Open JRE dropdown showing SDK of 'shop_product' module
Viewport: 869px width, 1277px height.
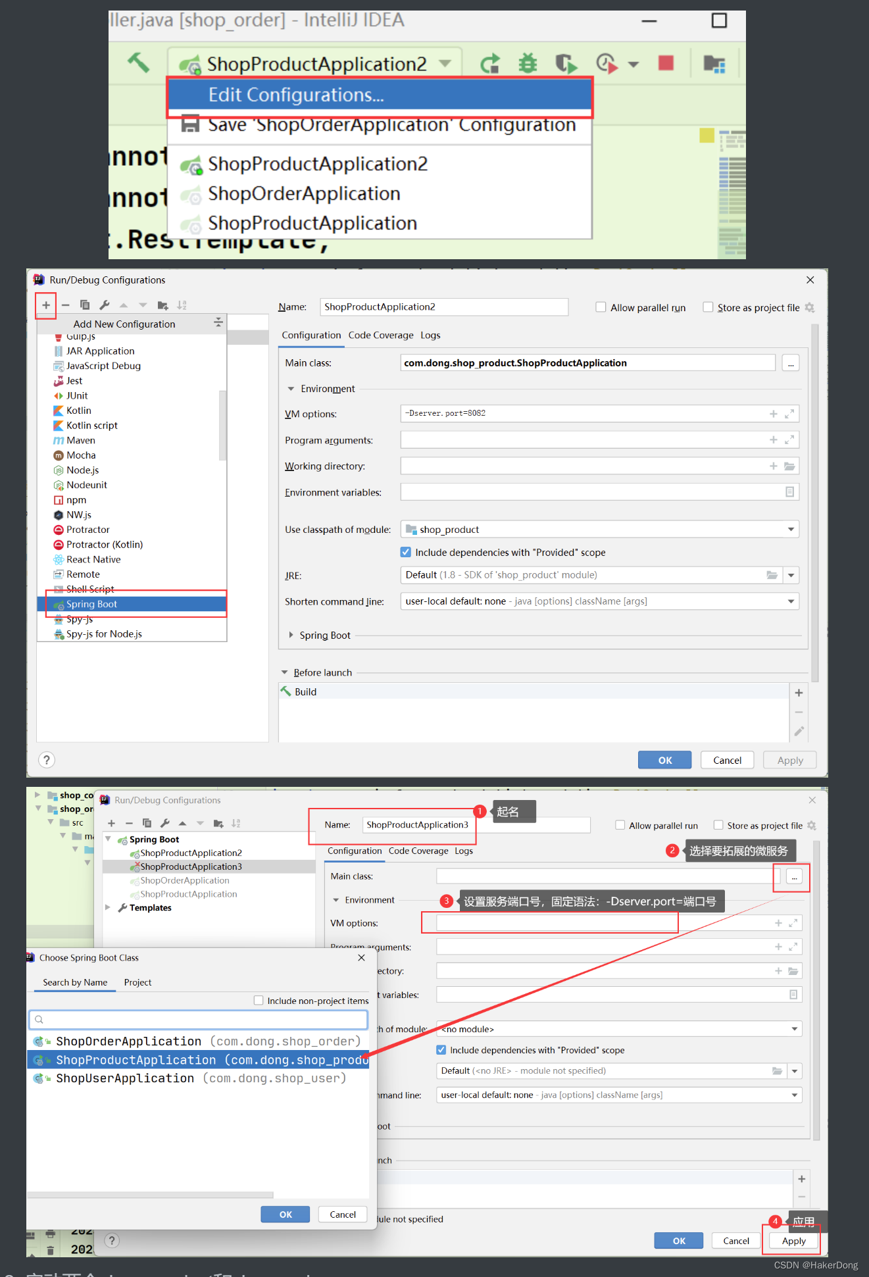[791, 575]
